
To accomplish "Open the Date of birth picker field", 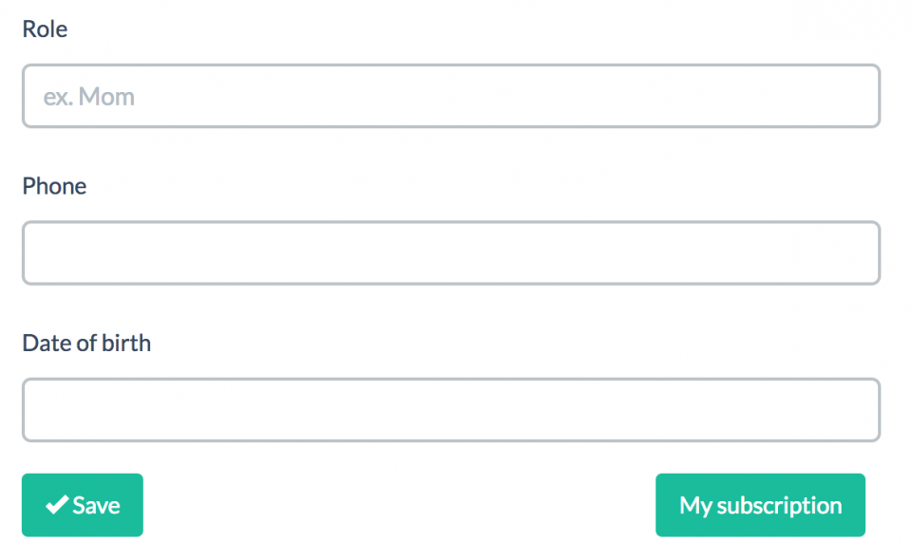I will coord(450,410).
